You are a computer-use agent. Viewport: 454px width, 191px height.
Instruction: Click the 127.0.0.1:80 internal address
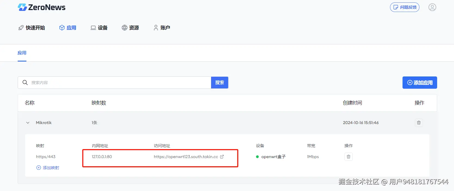click(x=102, y=157)
